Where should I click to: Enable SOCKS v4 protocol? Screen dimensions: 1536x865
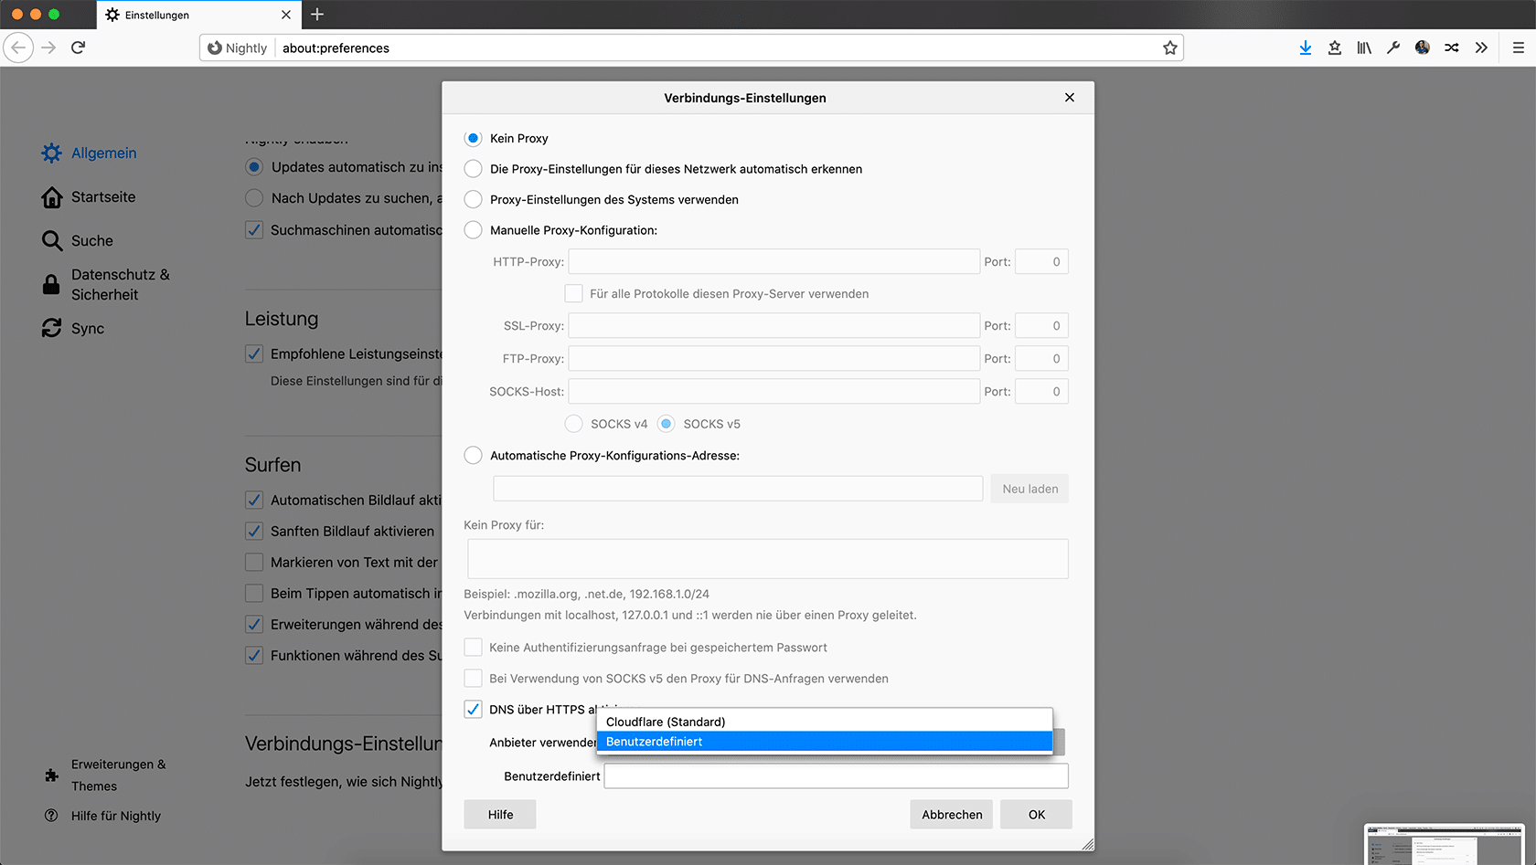tap(573, 423)
